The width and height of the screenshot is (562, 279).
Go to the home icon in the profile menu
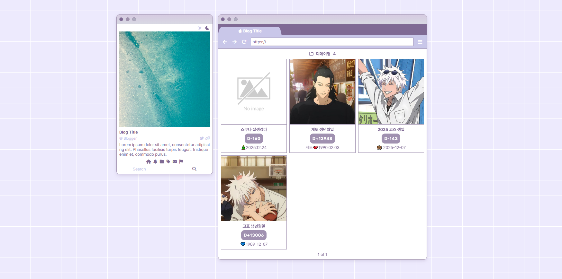(149, 161)
